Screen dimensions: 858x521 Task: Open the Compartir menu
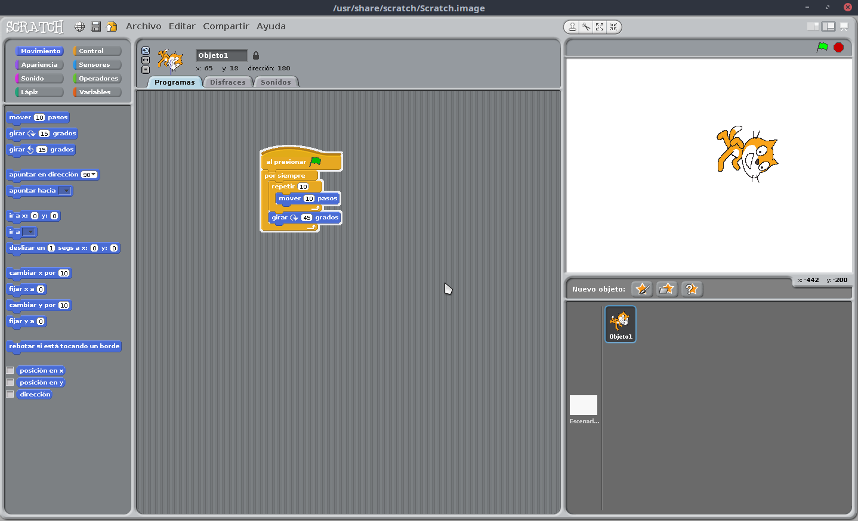point(226,26)
